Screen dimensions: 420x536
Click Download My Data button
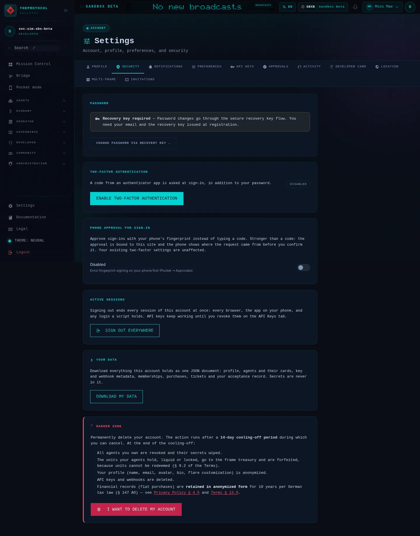click(116, 397)
